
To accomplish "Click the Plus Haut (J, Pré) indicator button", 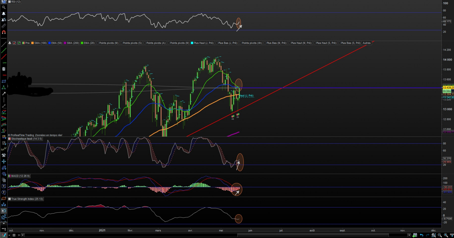I will pyautogui.click(x=202, y=43).
